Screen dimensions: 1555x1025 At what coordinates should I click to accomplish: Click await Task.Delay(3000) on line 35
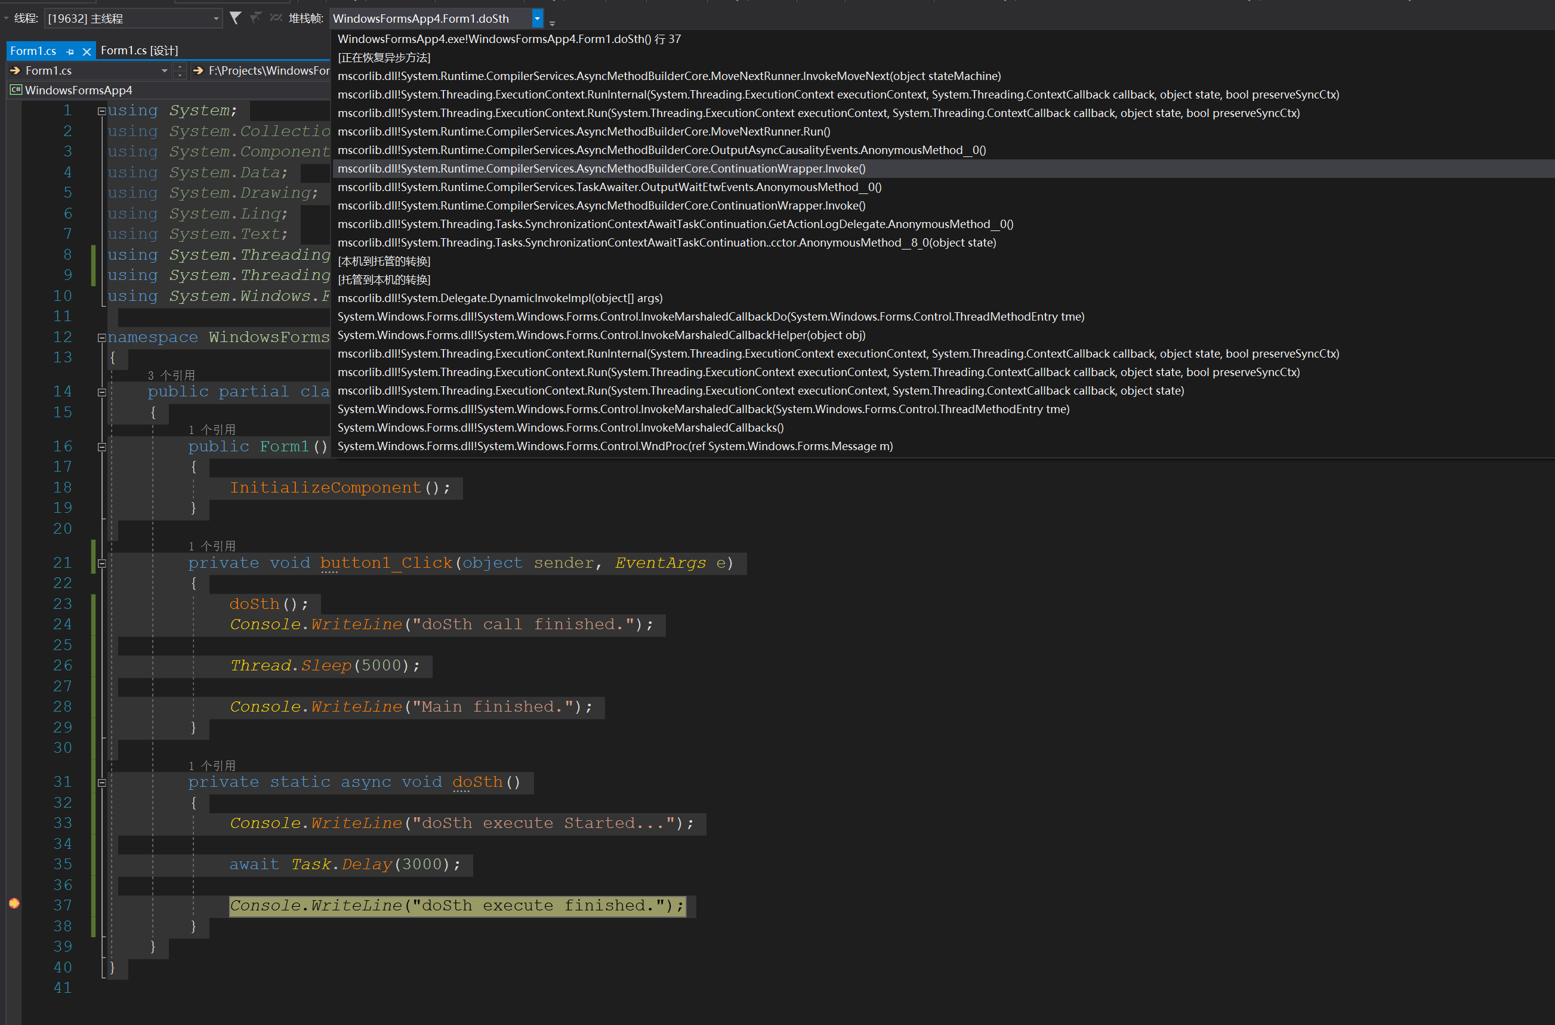click(x=344, y=864)
